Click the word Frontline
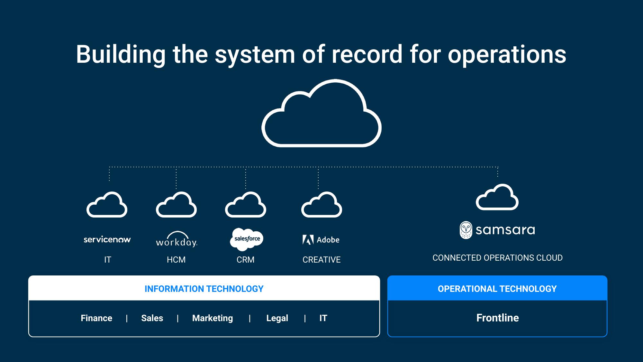This screenshot has width=643, height=362. point(498,318)
